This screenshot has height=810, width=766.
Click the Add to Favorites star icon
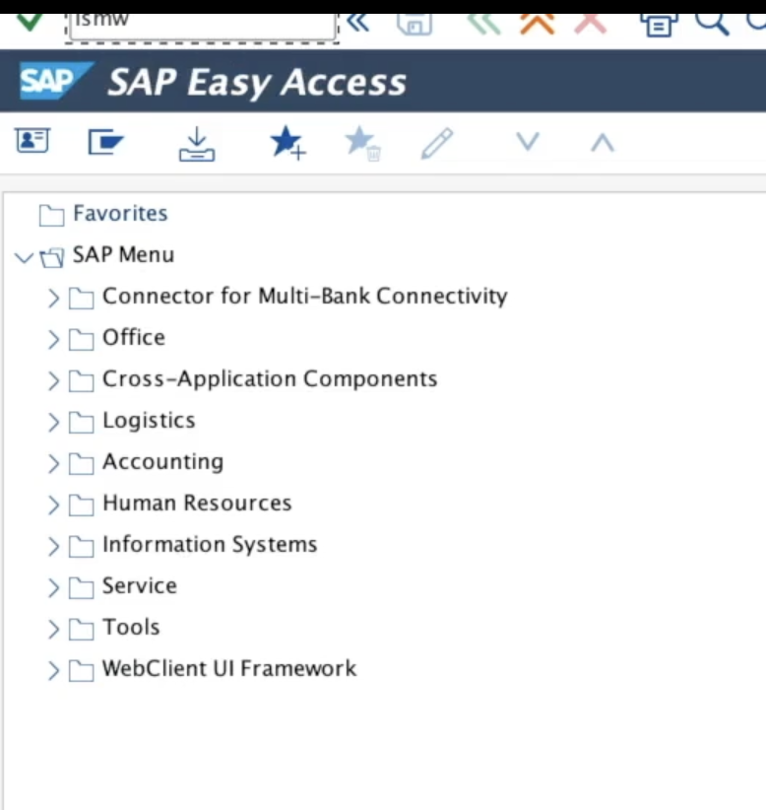click(287, 144)
